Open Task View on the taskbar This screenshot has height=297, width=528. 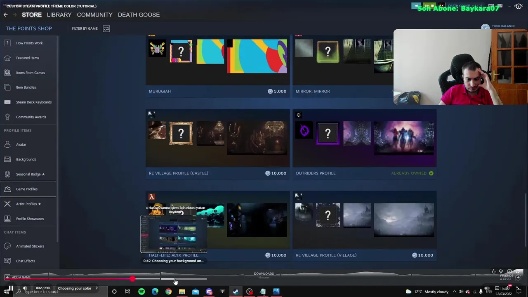pos(127,292)
